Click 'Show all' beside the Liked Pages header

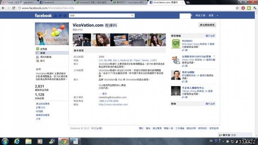(210, 36)
